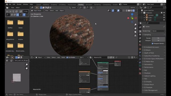Click the Object button in viewport header
The height and width of the screenshot is (96, 171).
[x=62, y=11]
